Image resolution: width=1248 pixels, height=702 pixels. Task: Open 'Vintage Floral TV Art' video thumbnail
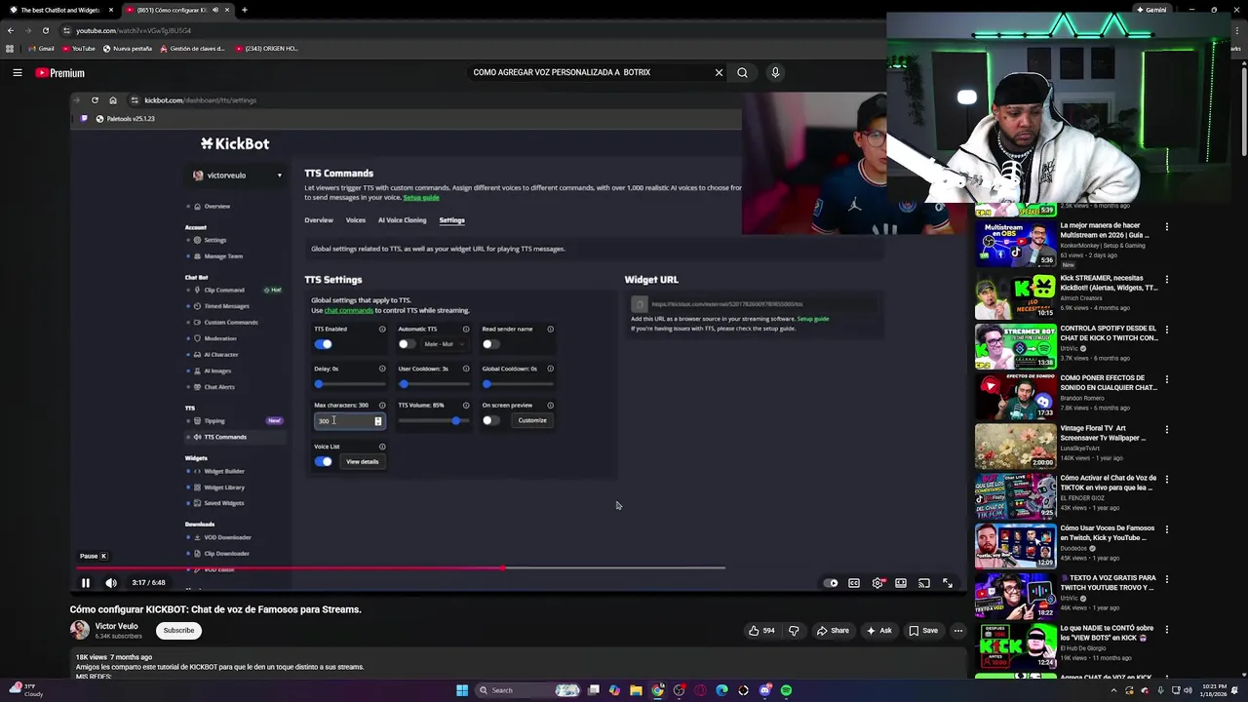coord(1015,446)
